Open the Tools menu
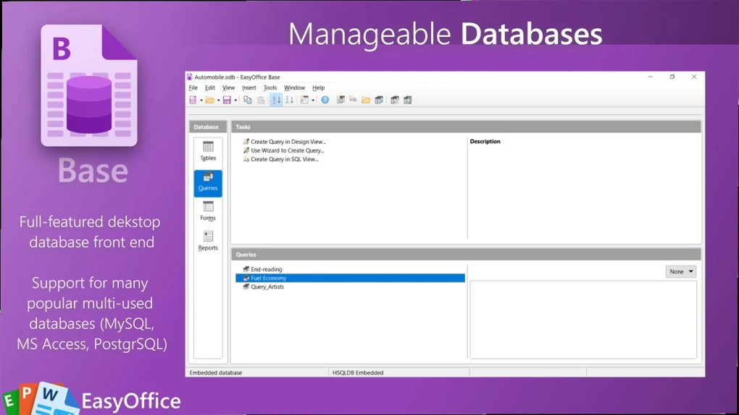 click(x=270, y=87)
